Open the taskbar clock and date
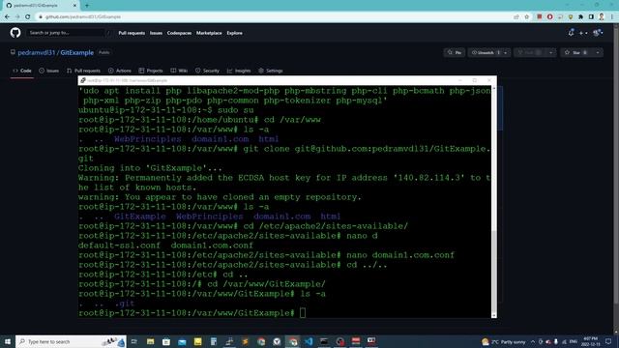Image resolution: width=619 pixels, height=348 pixels. pyautogui.click(x=591, y=341)
